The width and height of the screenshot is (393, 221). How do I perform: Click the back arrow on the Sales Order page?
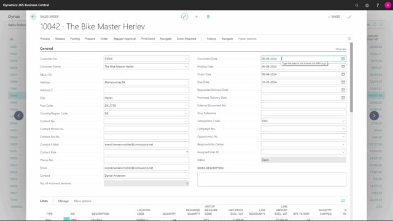33,17
